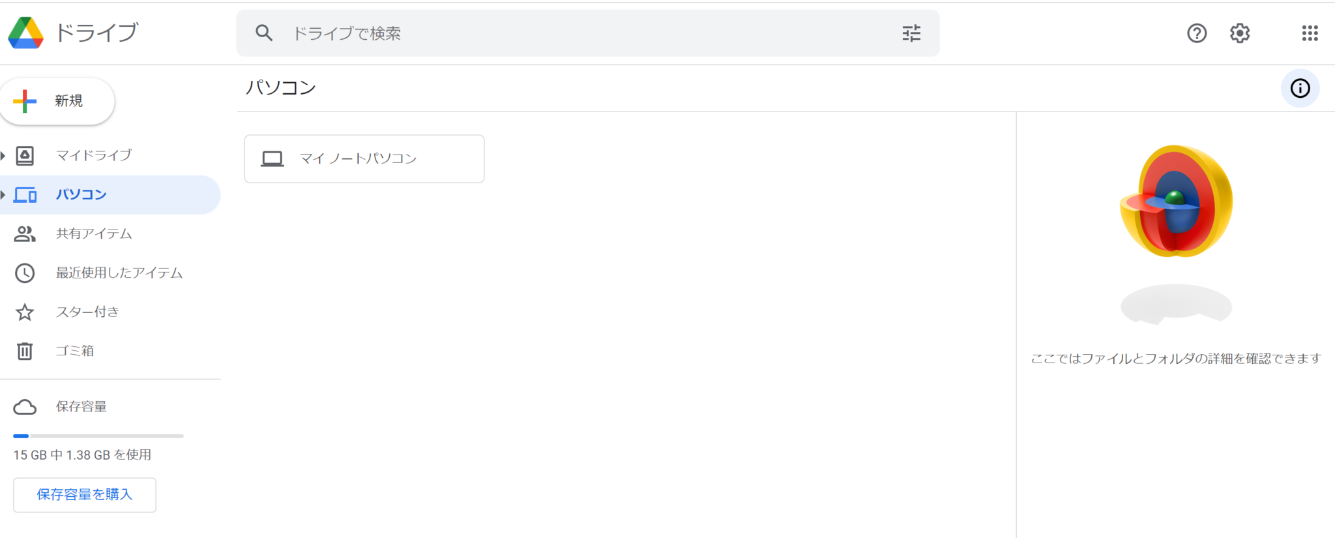
Task: Toggle the details info panel
Action: pos(1300,89)
